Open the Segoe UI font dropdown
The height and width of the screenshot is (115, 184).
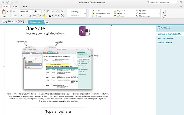33,11
